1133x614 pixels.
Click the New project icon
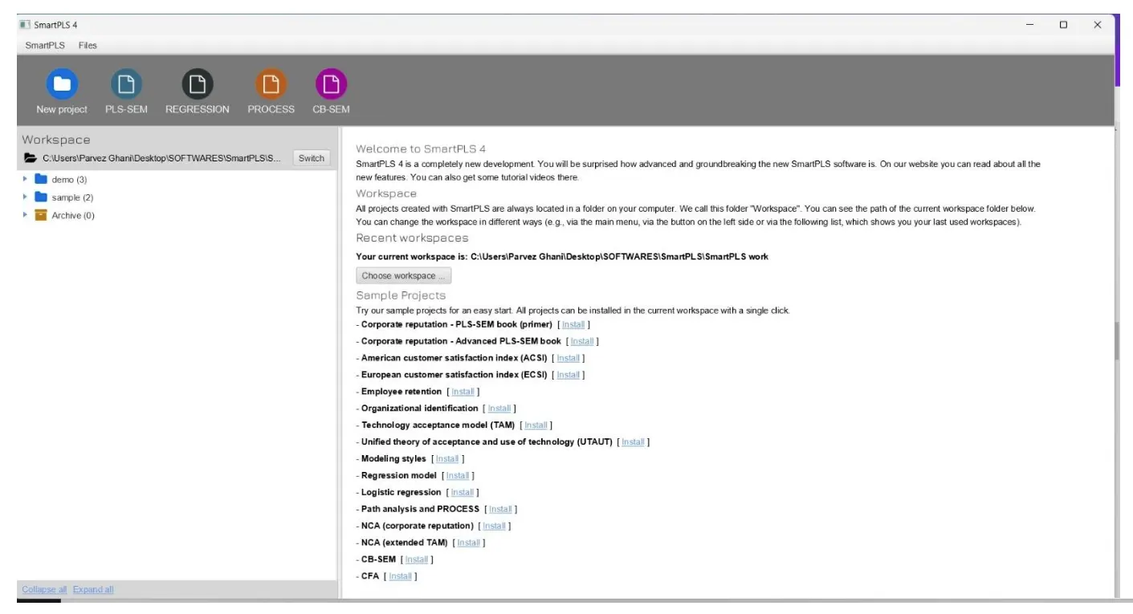[61, 84]
